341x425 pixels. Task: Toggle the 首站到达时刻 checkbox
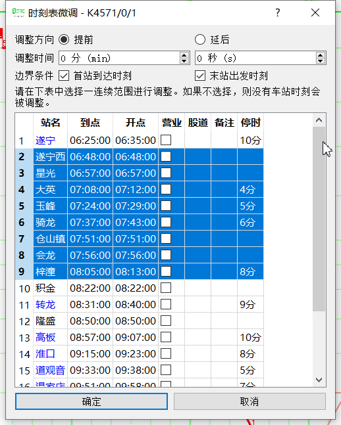pyautogui.click(x=64, y=76)
